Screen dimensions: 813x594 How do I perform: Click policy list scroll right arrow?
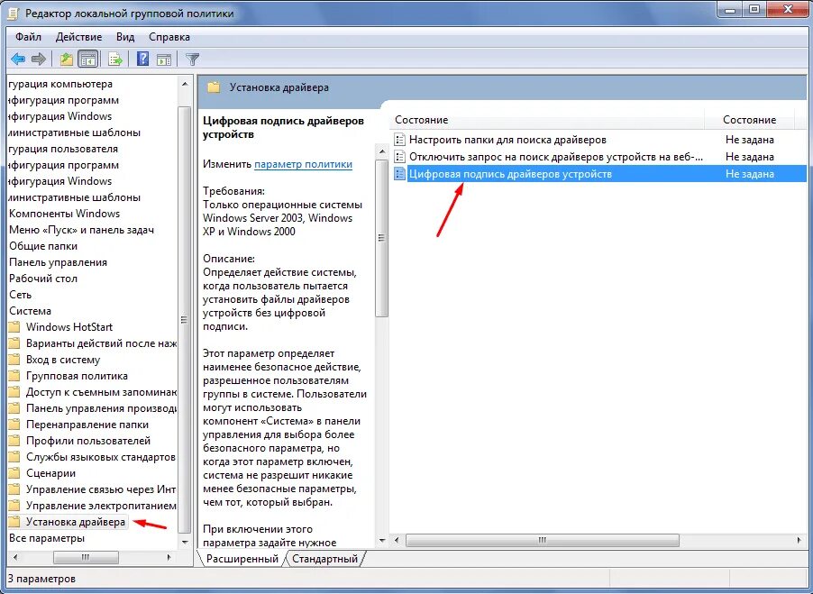(x=799, y=540)
